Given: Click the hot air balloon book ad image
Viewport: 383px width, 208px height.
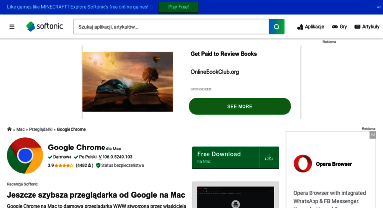Looking at the screenshot, I should [128, 82].
